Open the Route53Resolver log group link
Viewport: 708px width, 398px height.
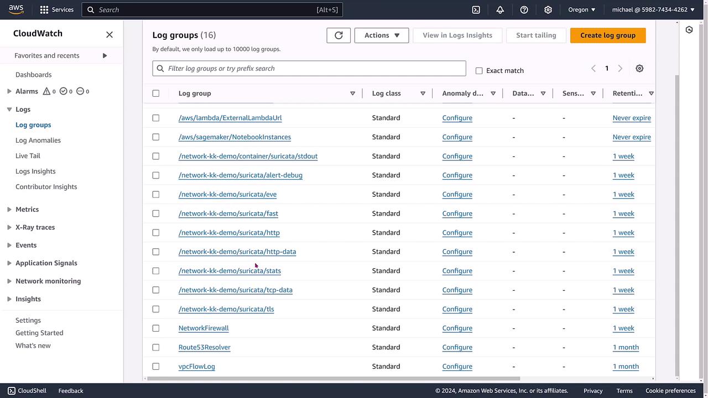pos(204,347)
